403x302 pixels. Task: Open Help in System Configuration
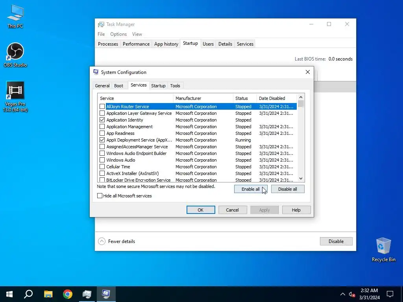tap(296, 210)
